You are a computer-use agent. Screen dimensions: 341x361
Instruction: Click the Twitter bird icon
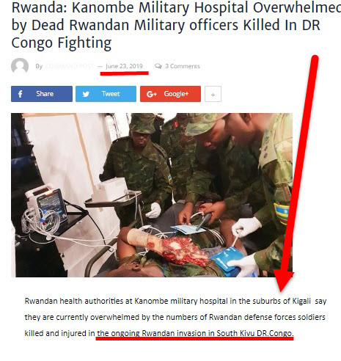pos(86,94)
